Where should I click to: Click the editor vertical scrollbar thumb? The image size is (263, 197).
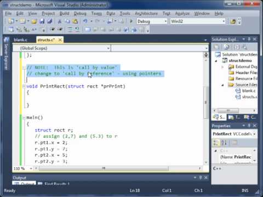(x=206, y=102)
